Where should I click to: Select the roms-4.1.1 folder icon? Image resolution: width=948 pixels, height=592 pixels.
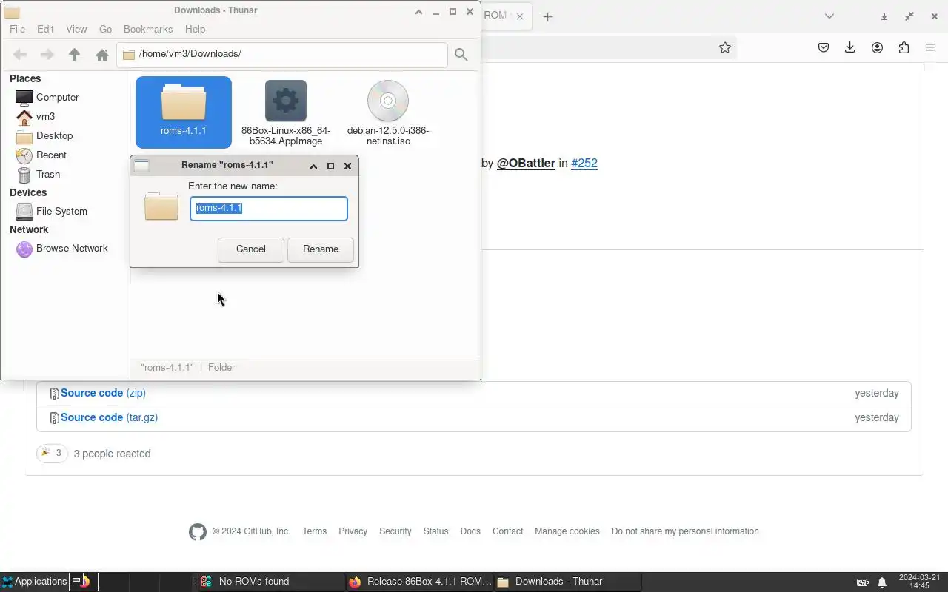click(x=184, y=102)
